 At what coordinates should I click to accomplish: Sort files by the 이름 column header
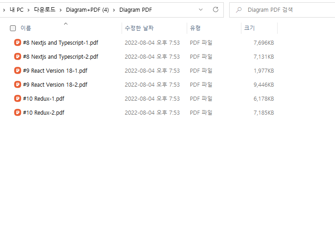pos(26,28)
